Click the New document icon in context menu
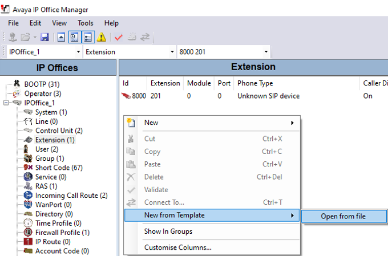The image size is (388, 256). 131,123
